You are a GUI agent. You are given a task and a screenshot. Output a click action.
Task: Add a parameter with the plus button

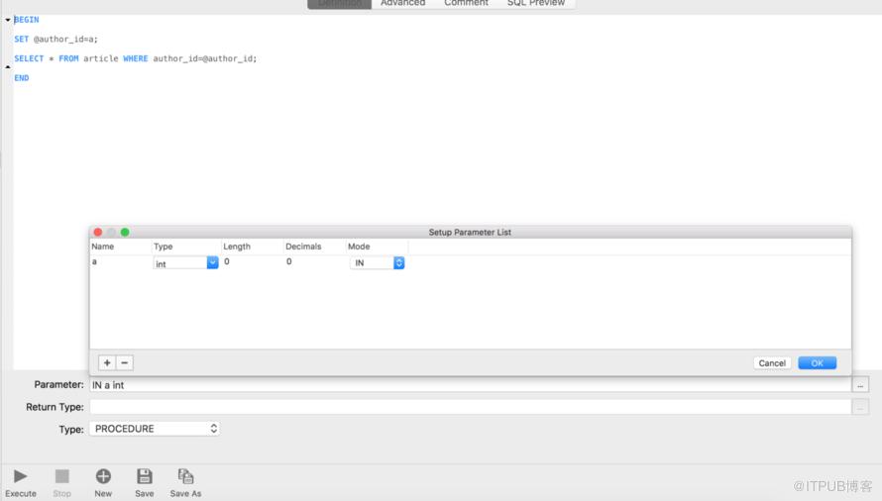click(x=107, y=362)
